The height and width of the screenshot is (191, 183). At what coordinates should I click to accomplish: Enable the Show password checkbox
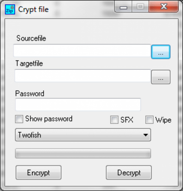pyautogui.click(x=19, y=119)
